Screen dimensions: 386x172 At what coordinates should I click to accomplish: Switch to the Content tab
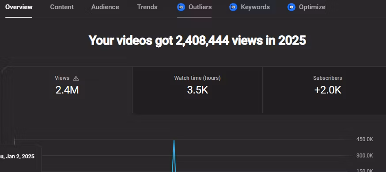click(x=62, y=7)
